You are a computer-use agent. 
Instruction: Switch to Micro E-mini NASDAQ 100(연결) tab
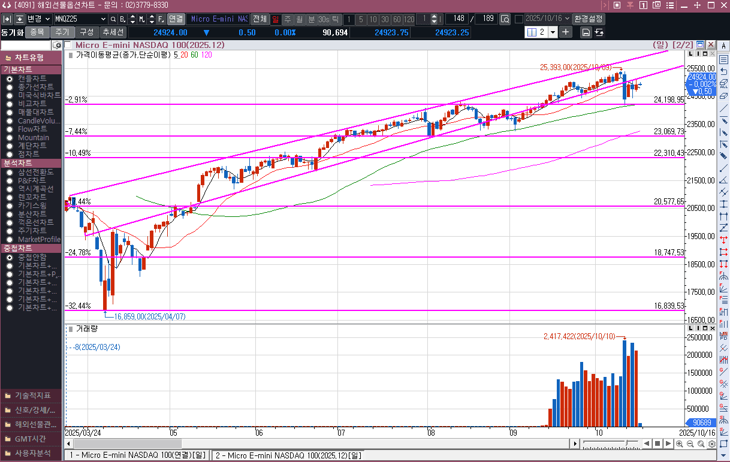point(137,455)
